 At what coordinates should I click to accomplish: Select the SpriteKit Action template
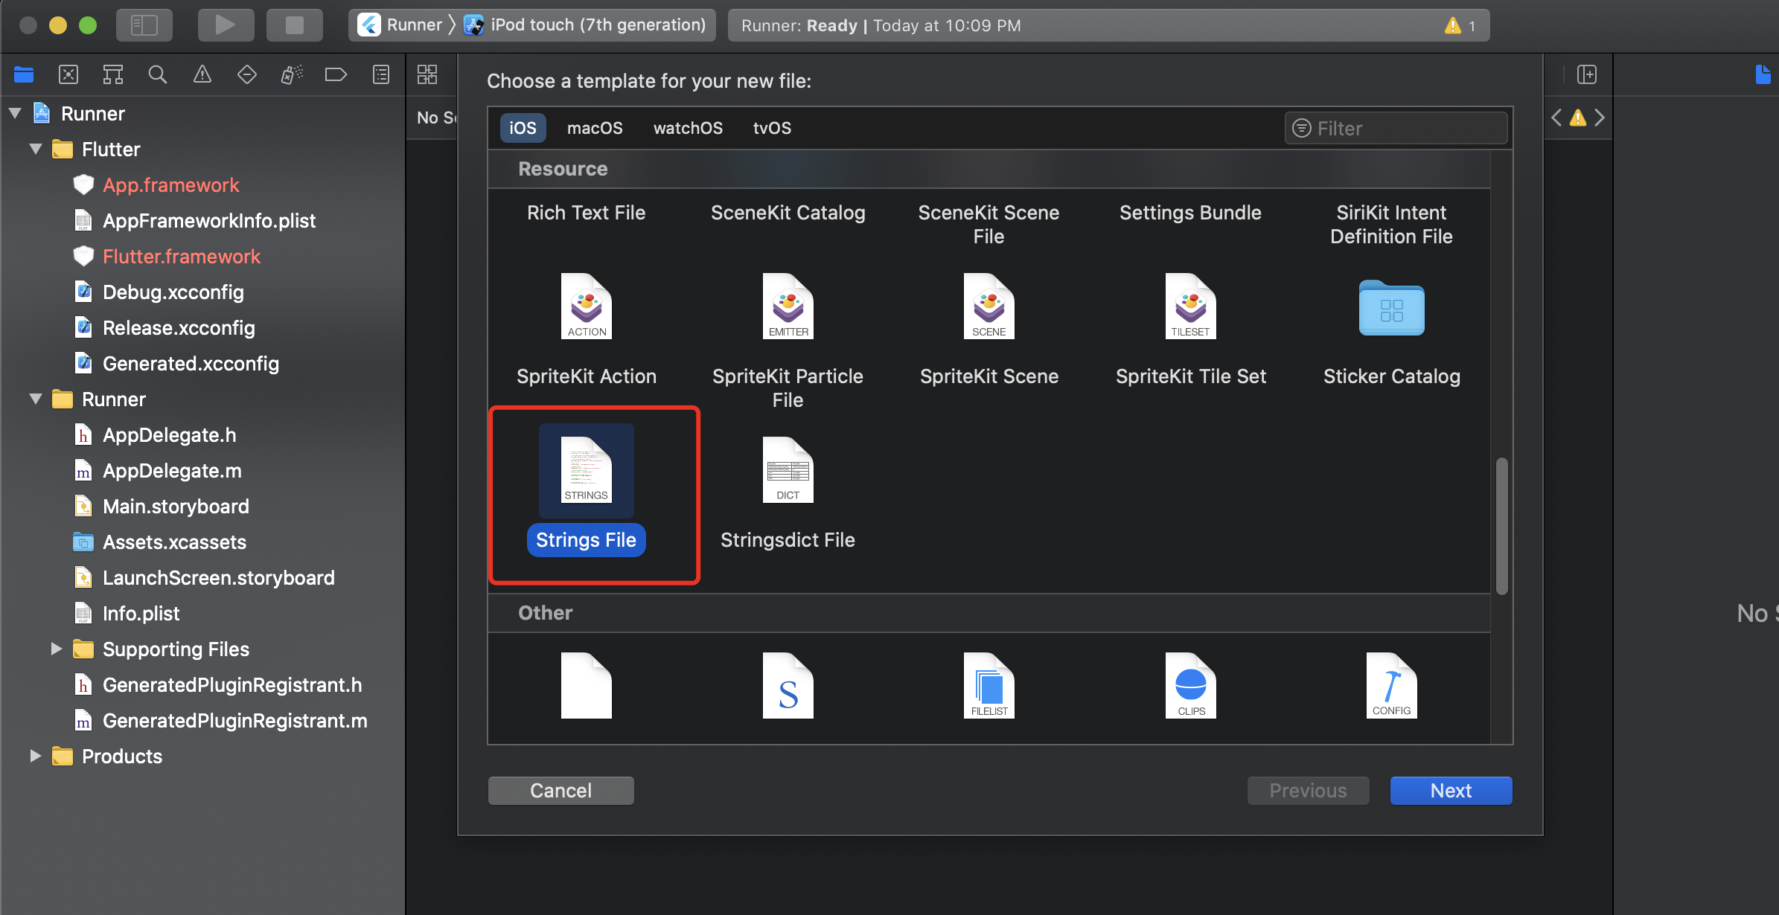587,329
